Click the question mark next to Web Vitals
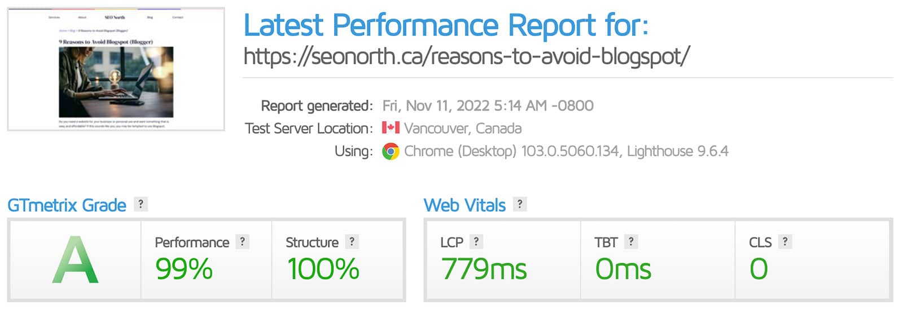Viewport: 903px width, 314px height. tap(520, 204)
